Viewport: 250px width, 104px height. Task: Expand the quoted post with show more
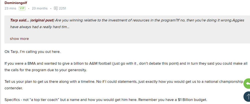[x=19, y=39]
